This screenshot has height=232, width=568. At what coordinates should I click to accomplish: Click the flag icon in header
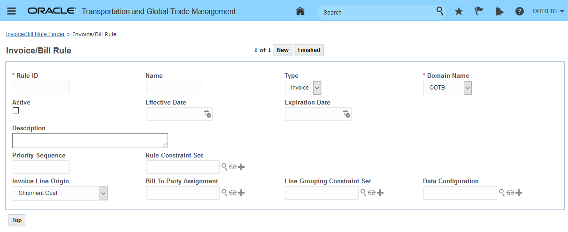point(479,11)
